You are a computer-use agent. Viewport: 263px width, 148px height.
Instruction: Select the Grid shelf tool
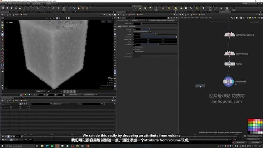(20, 9)
